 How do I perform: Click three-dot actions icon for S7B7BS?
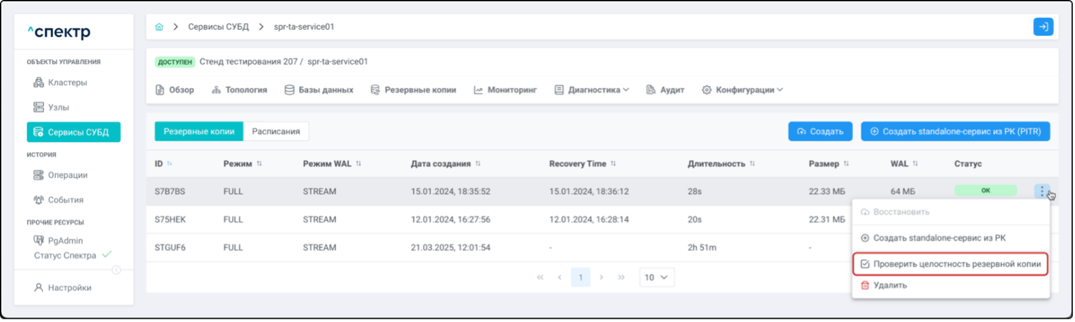pyautogui.click(x=1042, y=191)
